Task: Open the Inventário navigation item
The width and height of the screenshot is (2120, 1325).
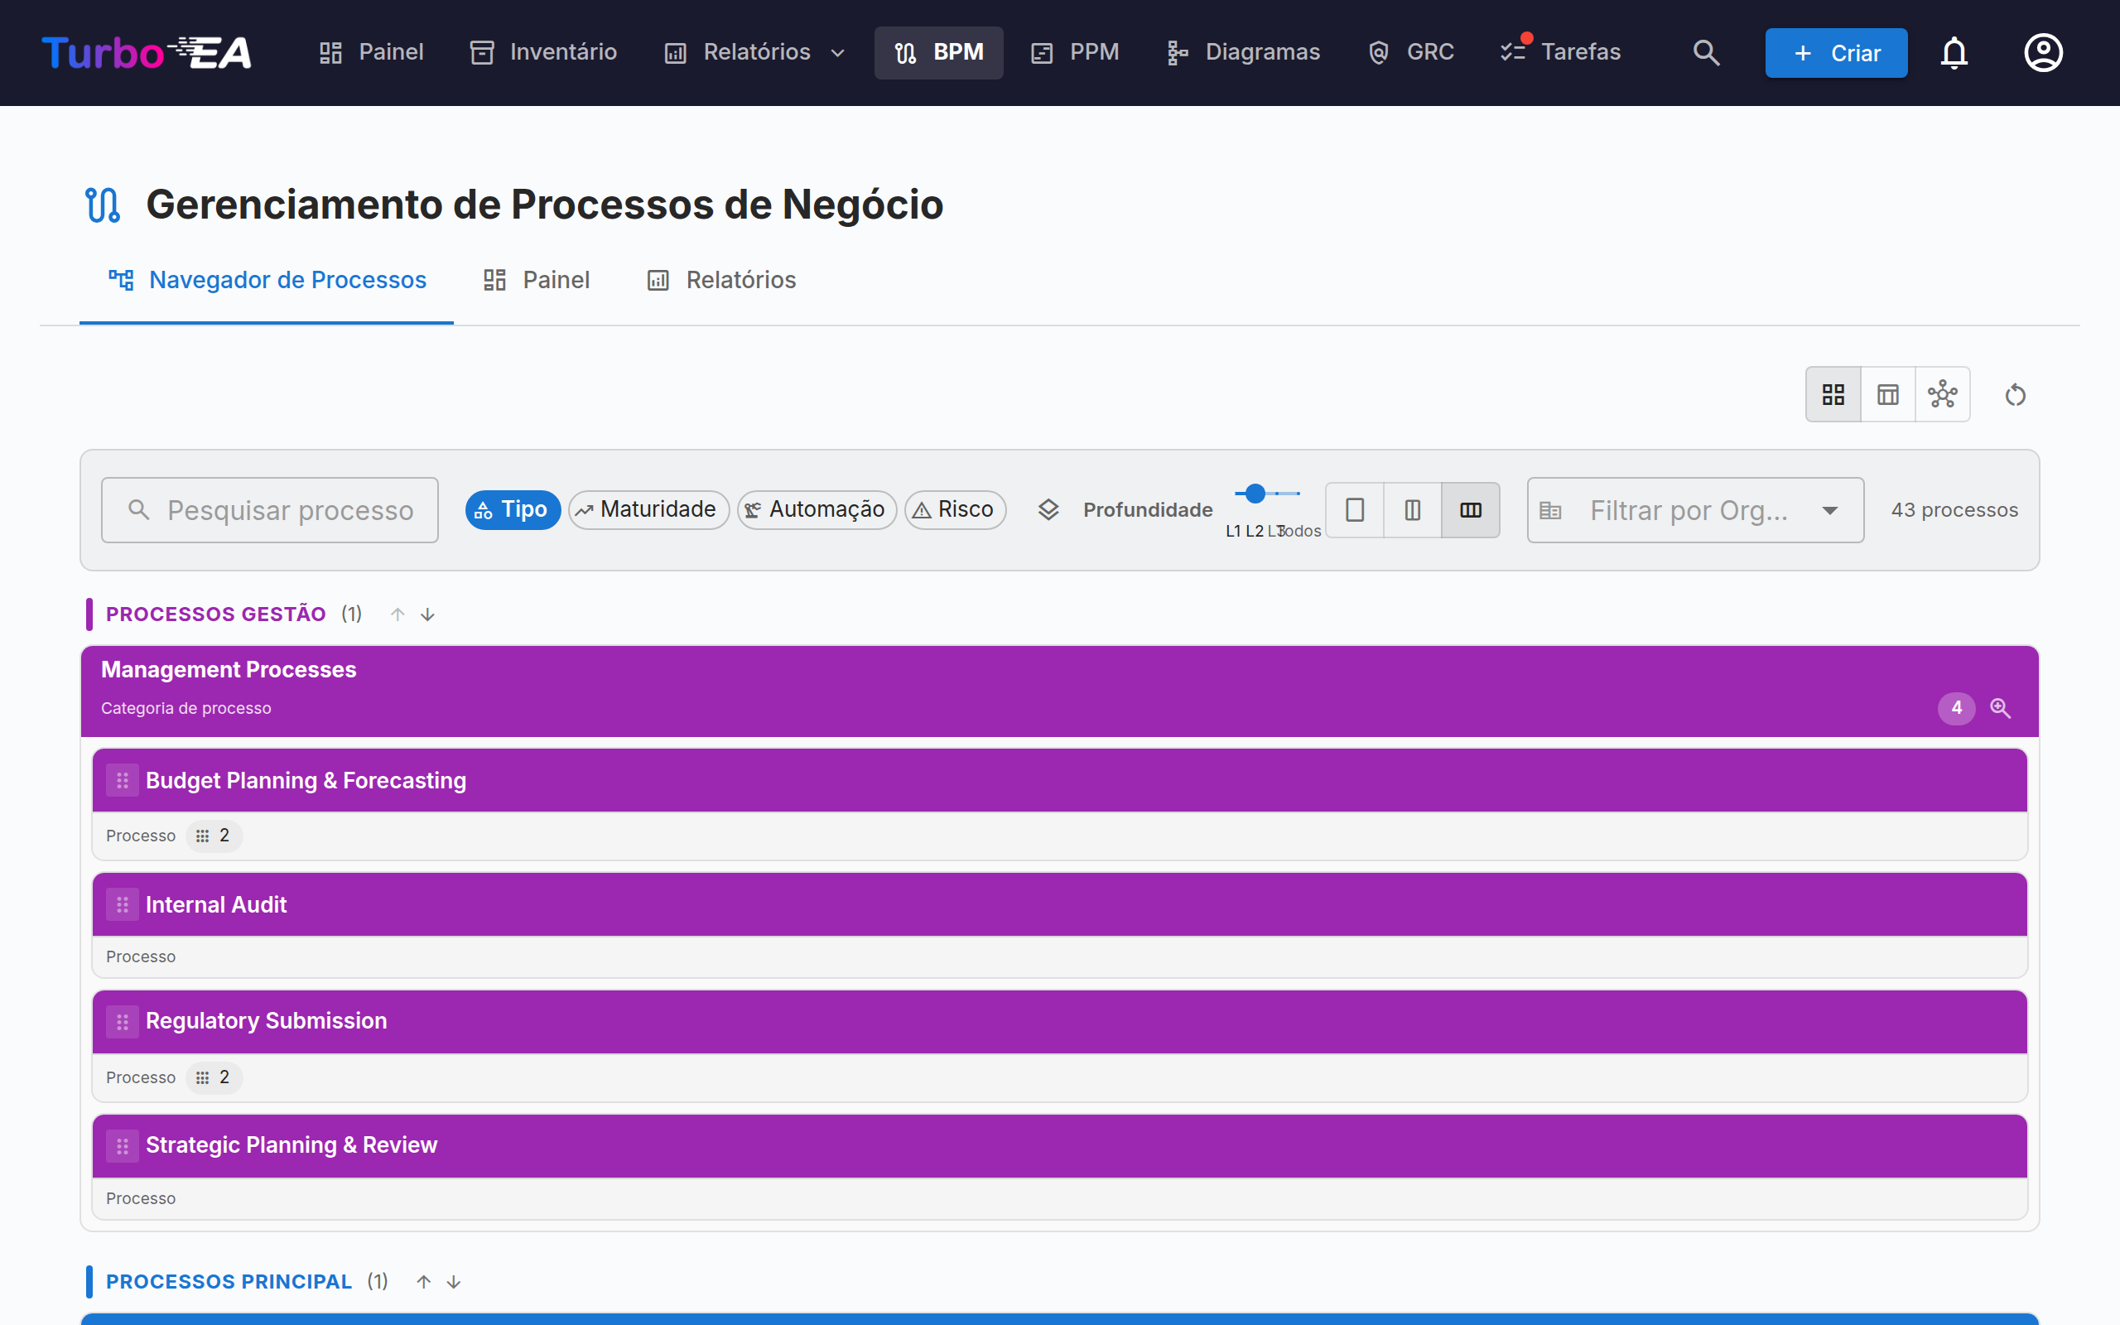Action: tap(544, 52)
